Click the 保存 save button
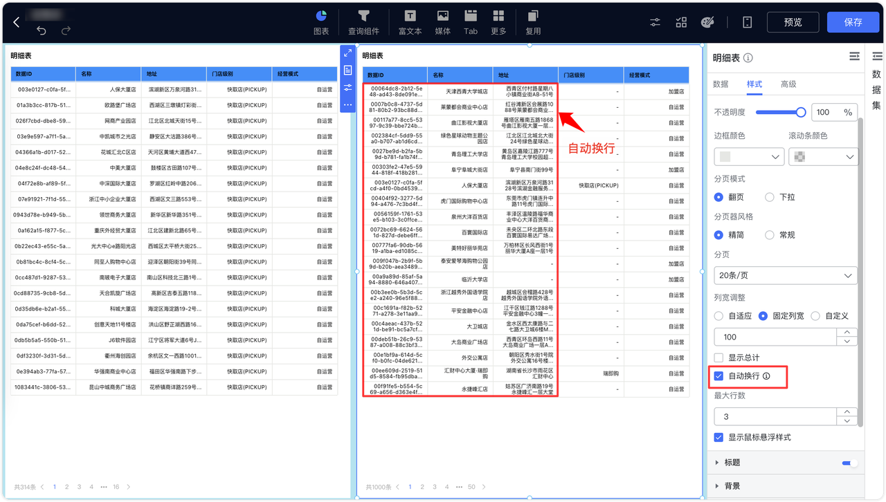The image size is (886, 502). click(x=853, y=22)
